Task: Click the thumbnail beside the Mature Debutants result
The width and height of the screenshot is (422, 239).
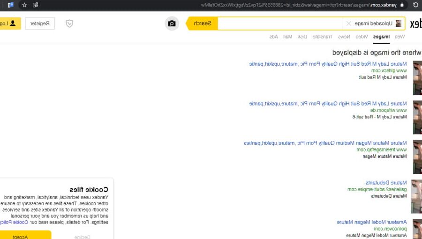Action: 416,196
